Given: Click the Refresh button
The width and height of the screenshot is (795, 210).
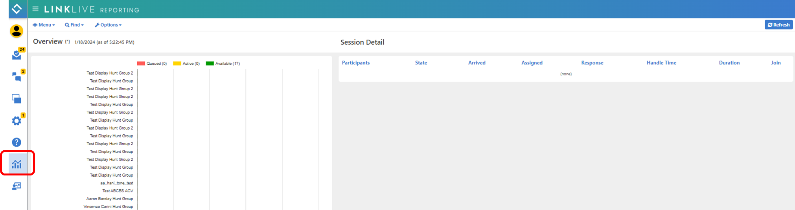Looking at the screenshot, I should 778,25.
